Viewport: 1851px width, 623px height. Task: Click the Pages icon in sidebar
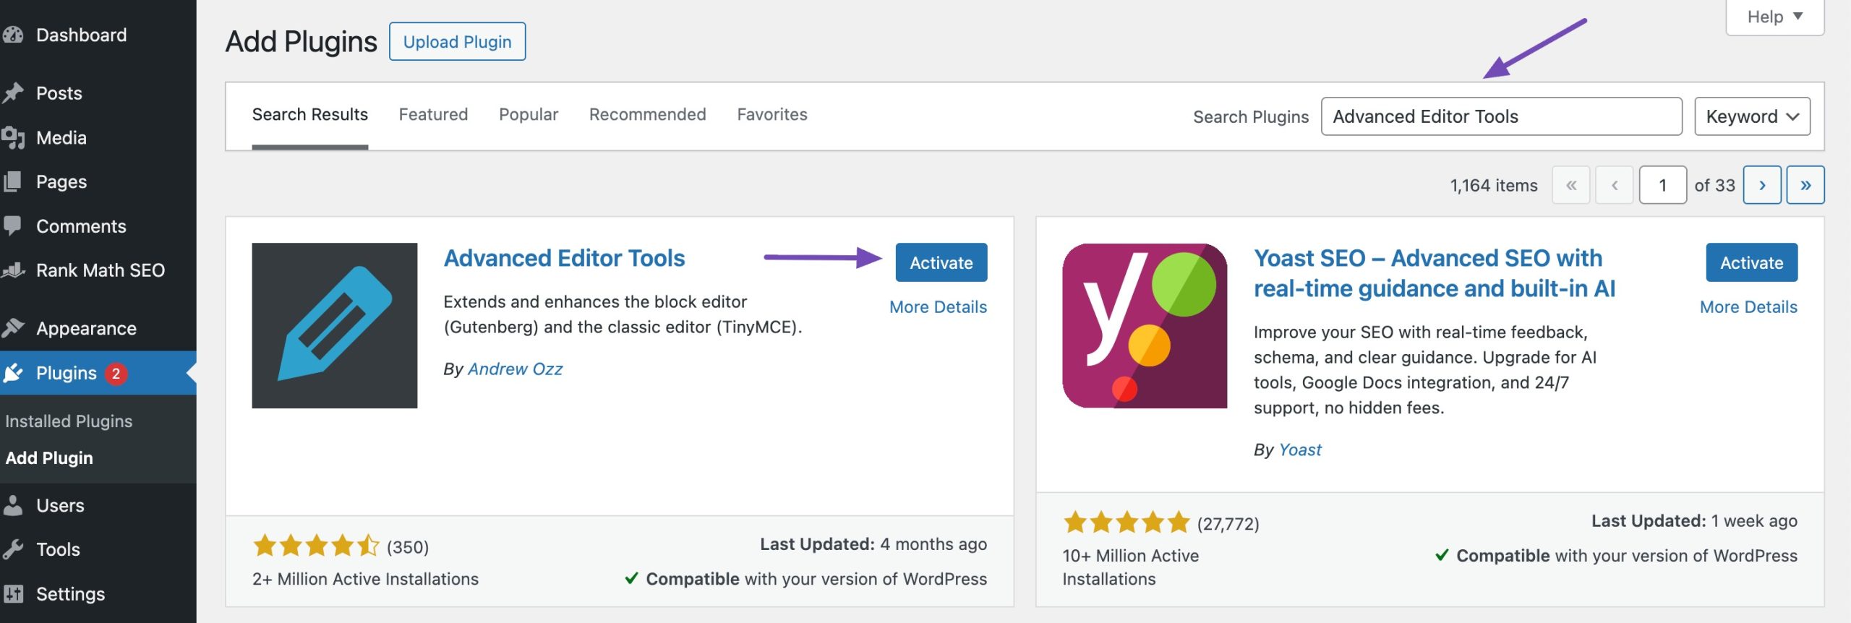[x=13, y=181]
